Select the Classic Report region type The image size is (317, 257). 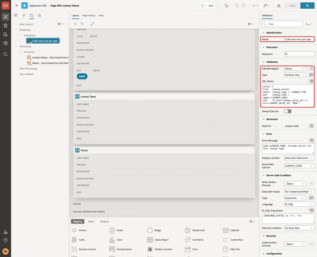click(158, 240)
